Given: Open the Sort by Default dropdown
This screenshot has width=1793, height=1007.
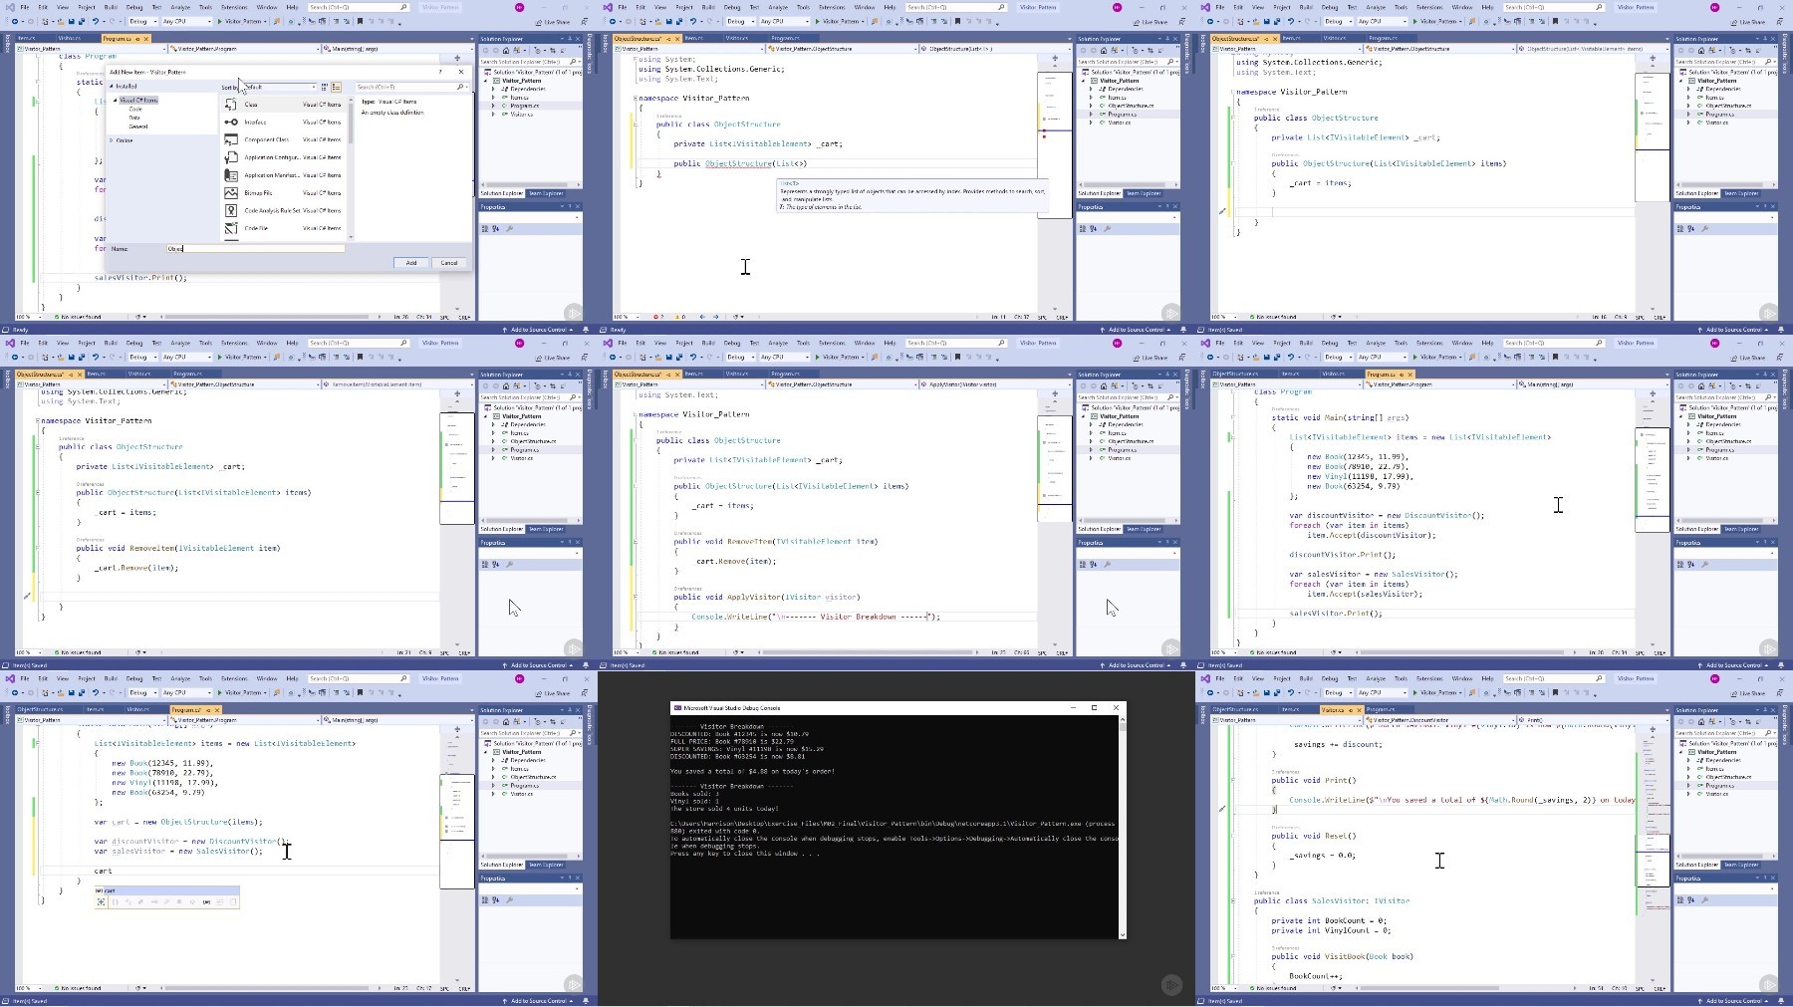Looking at the screenshot, I should pos(281,87).
